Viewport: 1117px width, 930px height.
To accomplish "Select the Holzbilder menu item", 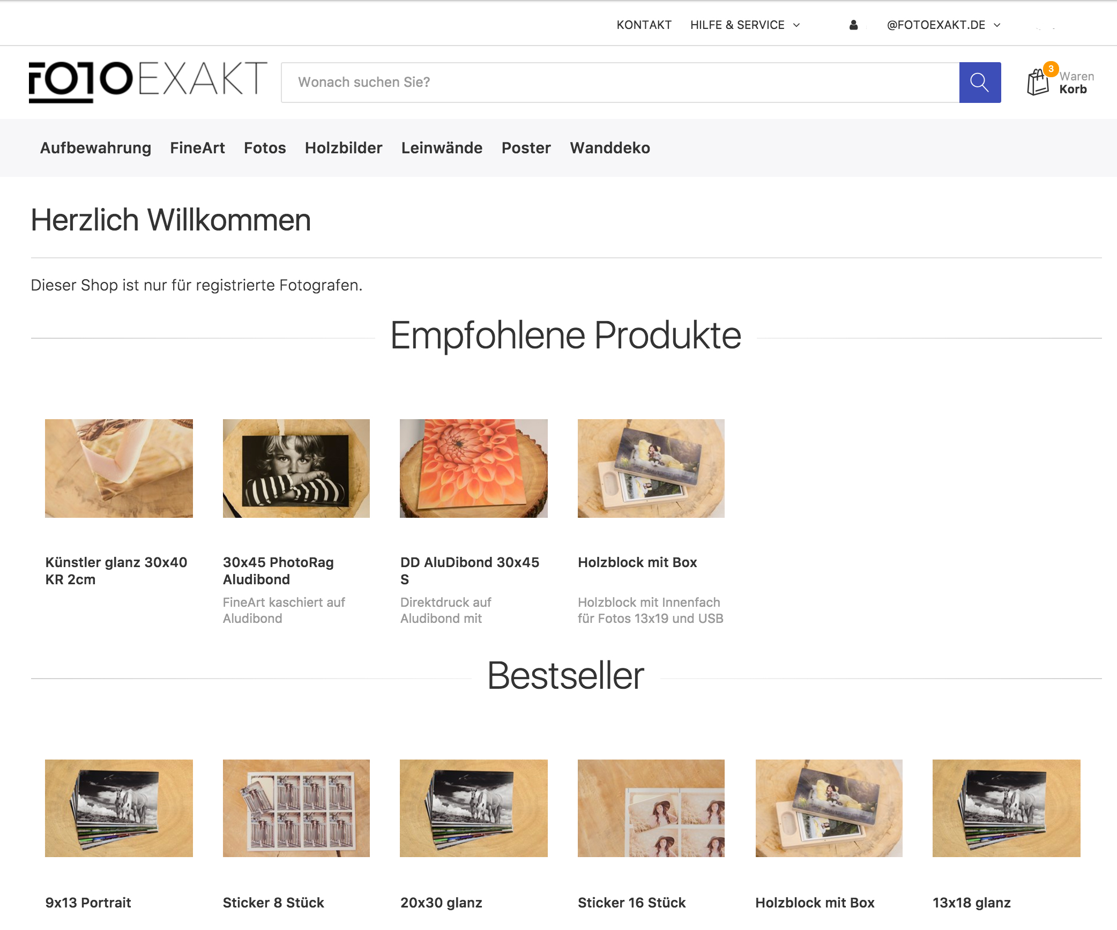I will [344, 148].
